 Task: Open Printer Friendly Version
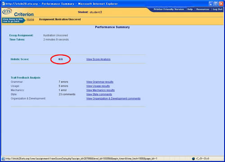pyautogui.click(x=169, y=9)
